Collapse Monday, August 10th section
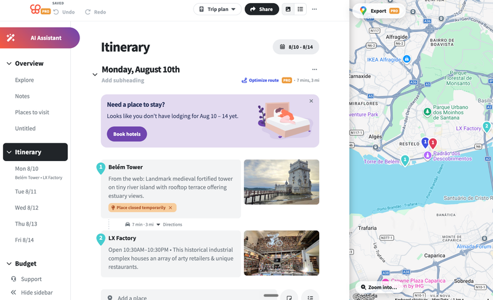493x300 pixels. click(x=95, y=74)
